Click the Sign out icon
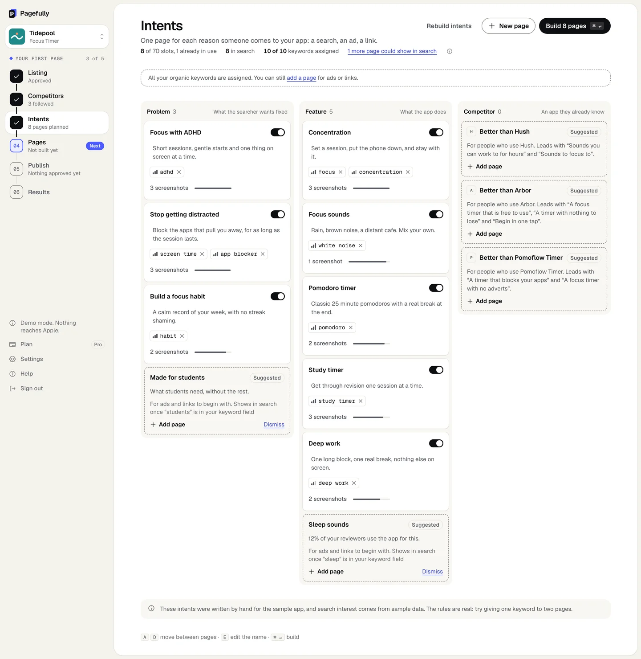The image size is (641, 659). coord(12,389)
